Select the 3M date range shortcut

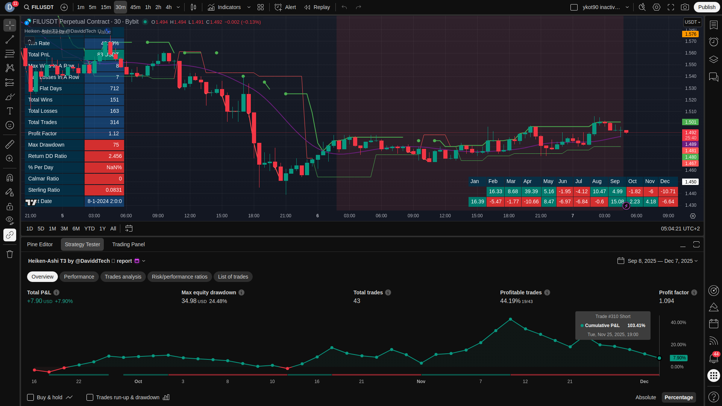(64, 229)
